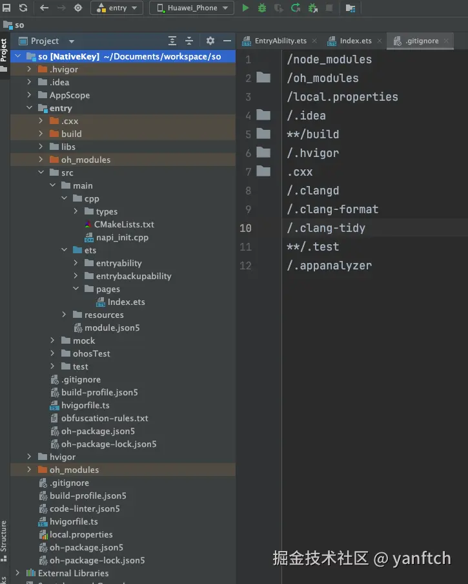Screen dimensions: 468x584
Task: Click the Sync project refresh icon
Action: tap(23, 8)
